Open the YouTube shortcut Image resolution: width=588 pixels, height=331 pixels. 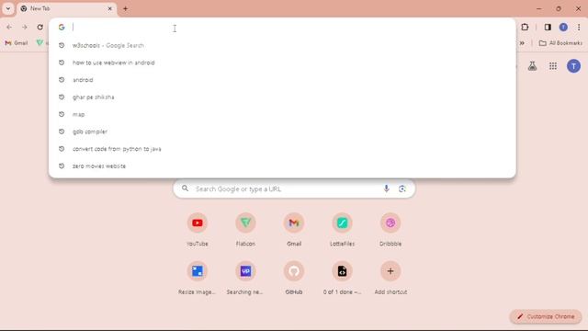(198, 230)
